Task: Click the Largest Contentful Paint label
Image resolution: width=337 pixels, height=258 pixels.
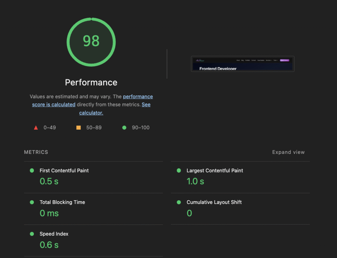Action: (x=215, y=170)
